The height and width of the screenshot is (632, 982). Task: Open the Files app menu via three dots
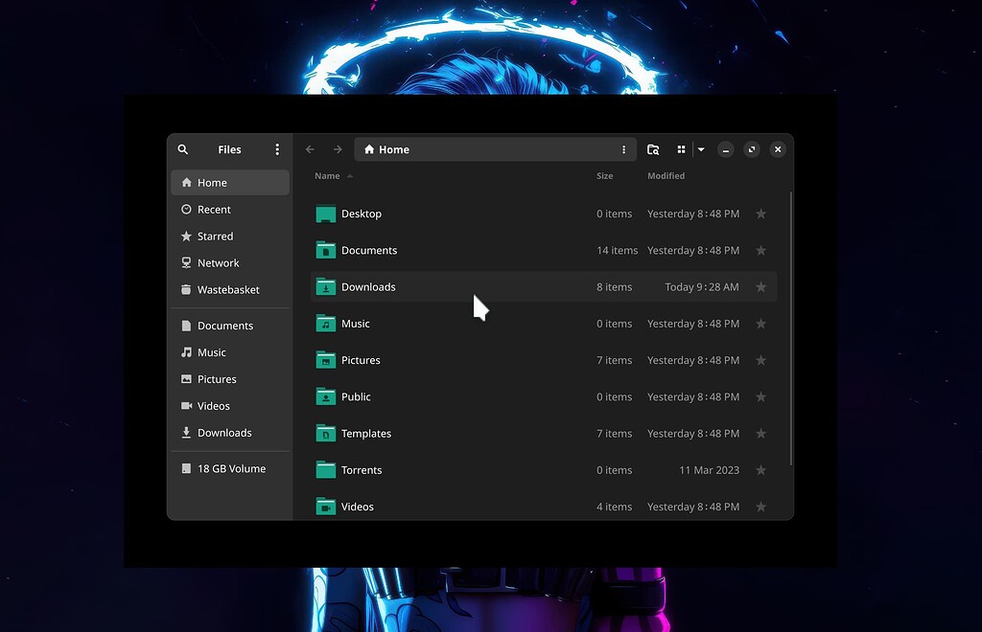point(277,149)
